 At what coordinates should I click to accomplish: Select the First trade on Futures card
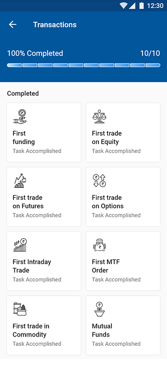(44, 197)
